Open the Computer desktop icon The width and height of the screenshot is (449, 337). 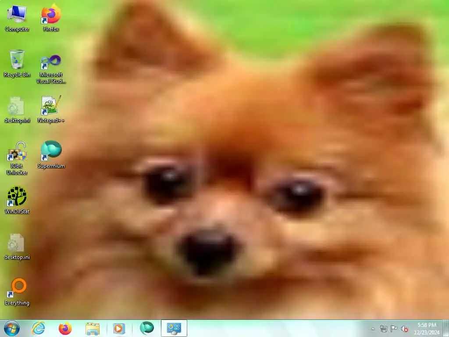point(17,18)
